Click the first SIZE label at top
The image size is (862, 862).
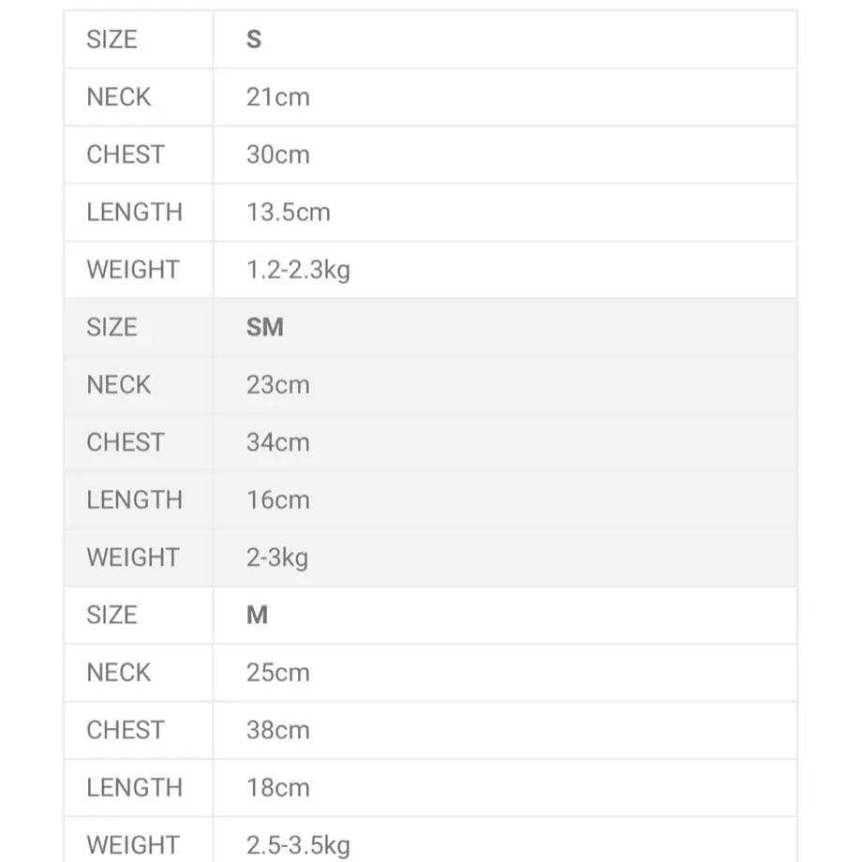tap(112, 39)
